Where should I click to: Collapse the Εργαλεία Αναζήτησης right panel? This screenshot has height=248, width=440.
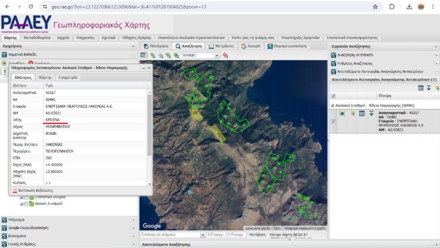[436, 46]
